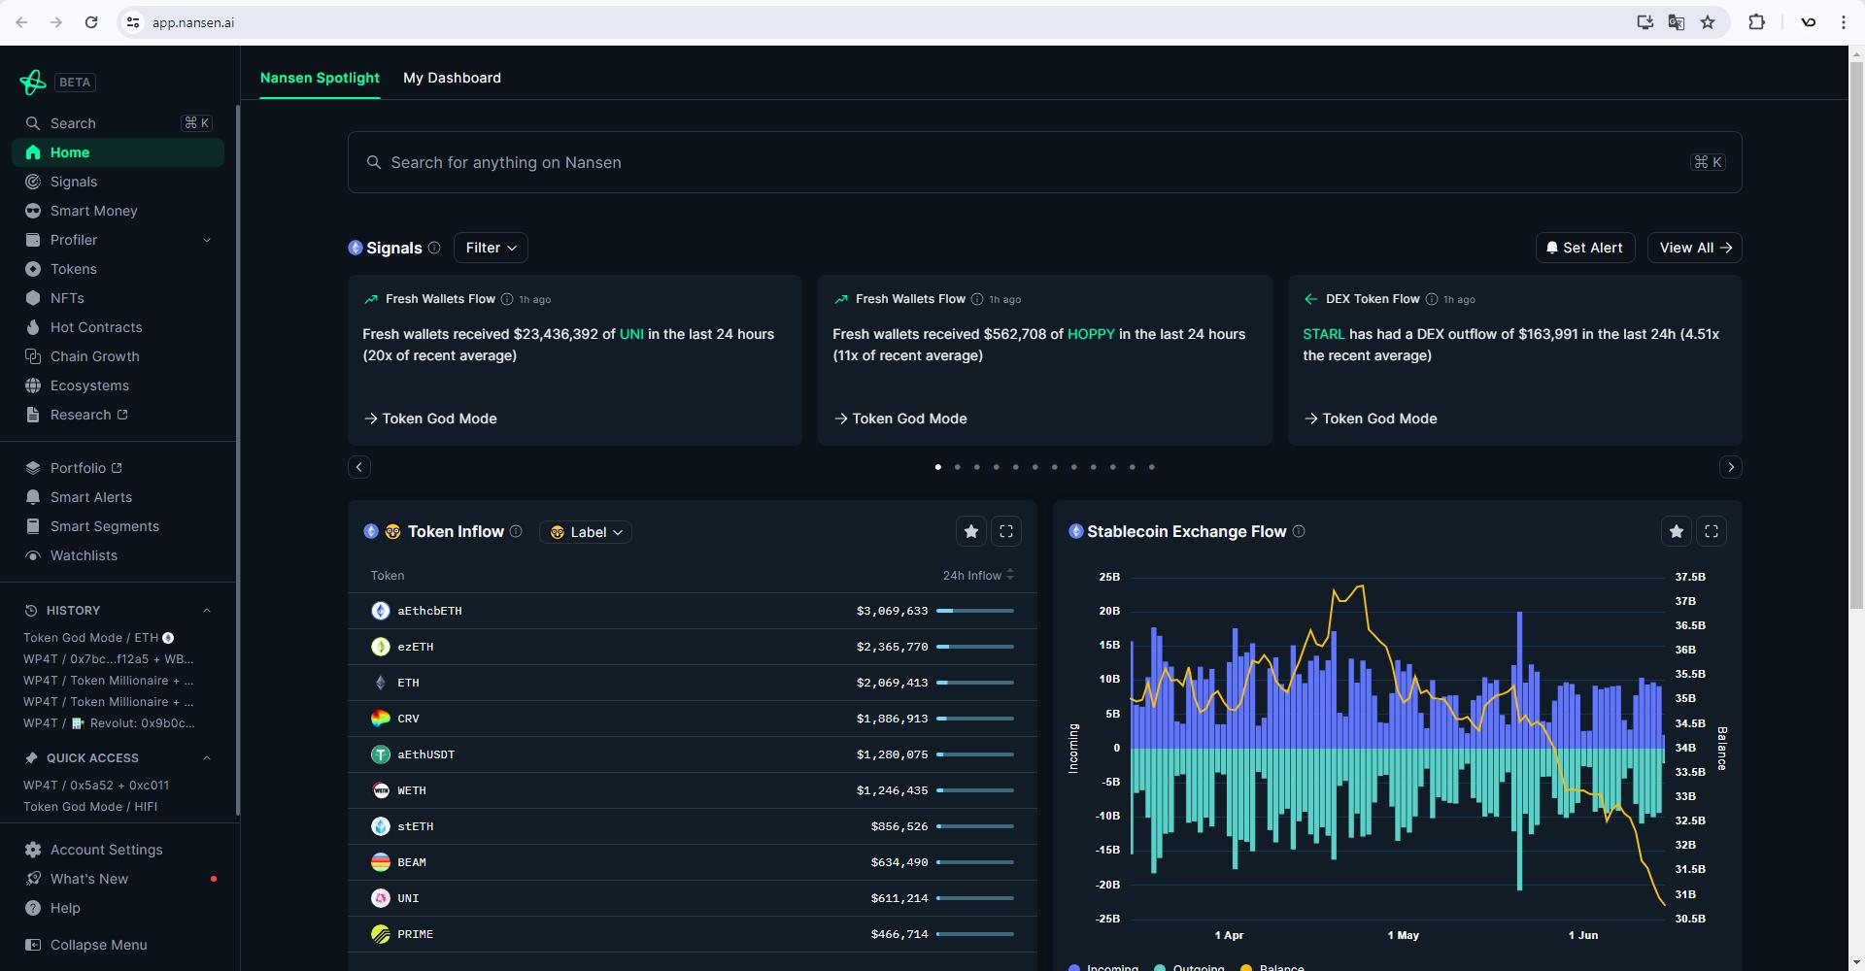Expand Stablecoin Exchange Flow to fullscreen
The height and width of the screenshot is (971, 1865).
point(1712,531)
